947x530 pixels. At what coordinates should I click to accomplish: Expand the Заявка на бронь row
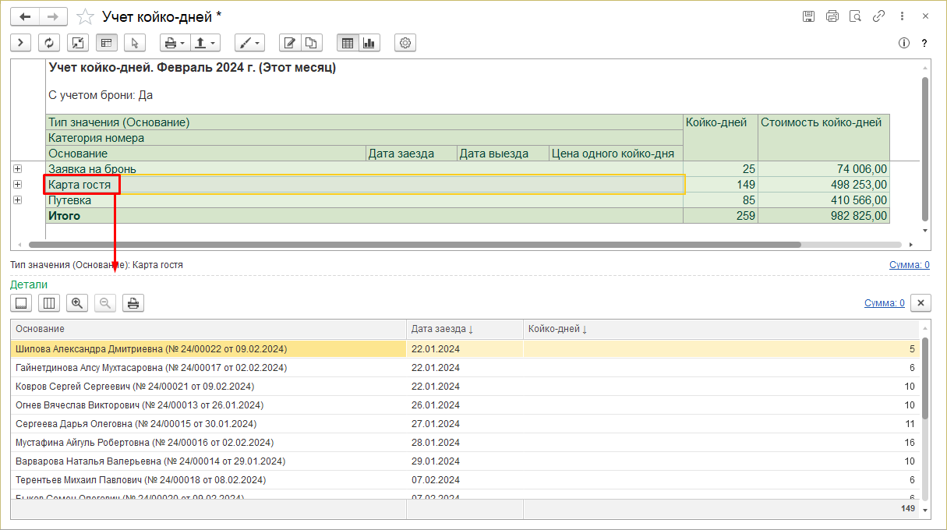coord(17,169)
